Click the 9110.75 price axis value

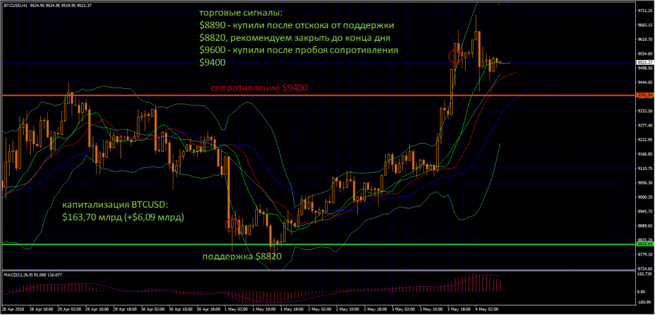click(646, 169)
